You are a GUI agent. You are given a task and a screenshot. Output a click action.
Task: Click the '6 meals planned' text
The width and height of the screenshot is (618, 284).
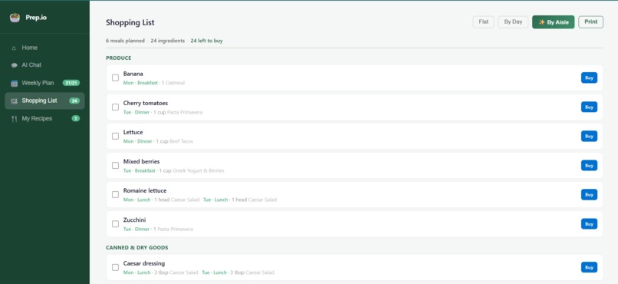pos(126,41)
